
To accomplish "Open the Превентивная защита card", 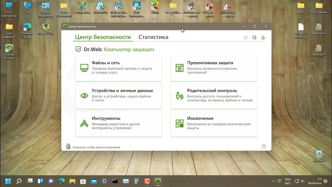I will [214, 68].
